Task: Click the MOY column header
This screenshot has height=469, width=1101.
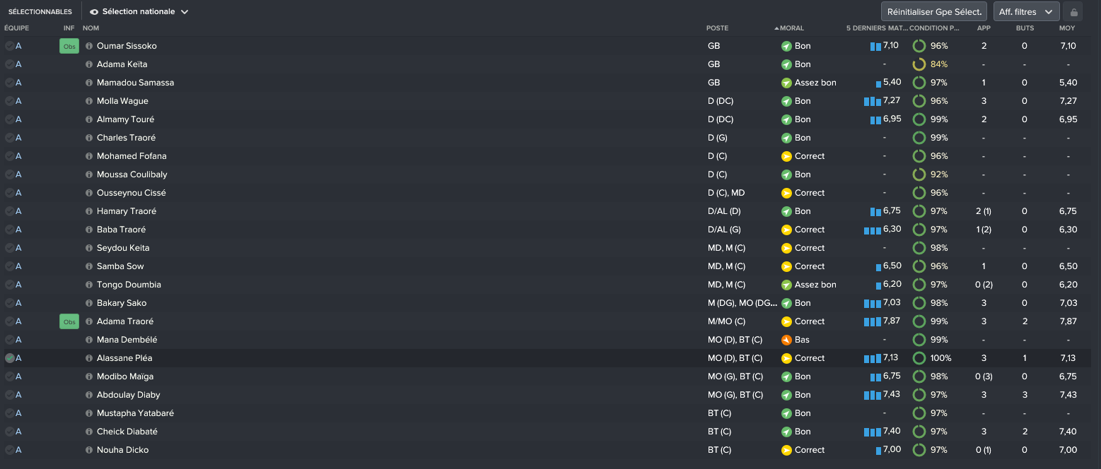Action: pos(1067,28)
